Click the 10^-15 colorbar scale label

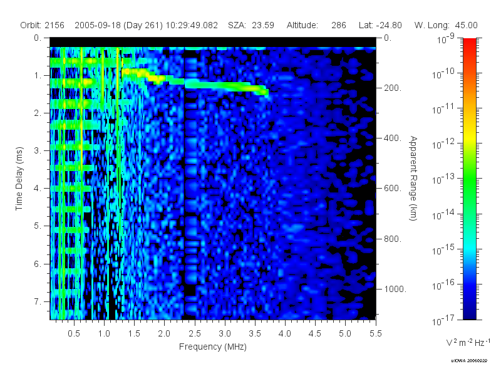[443, 250]
